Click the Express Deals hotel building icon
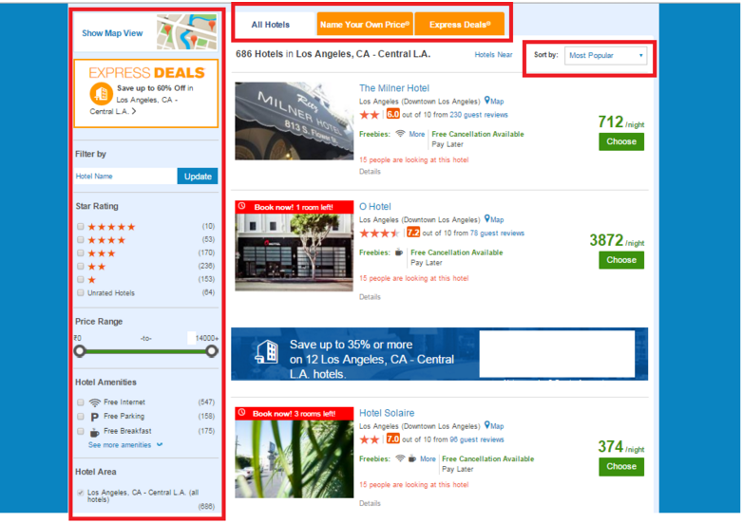The height and width of the screenshot is (523, 743). pyautogui.click(x=101, y=93)
